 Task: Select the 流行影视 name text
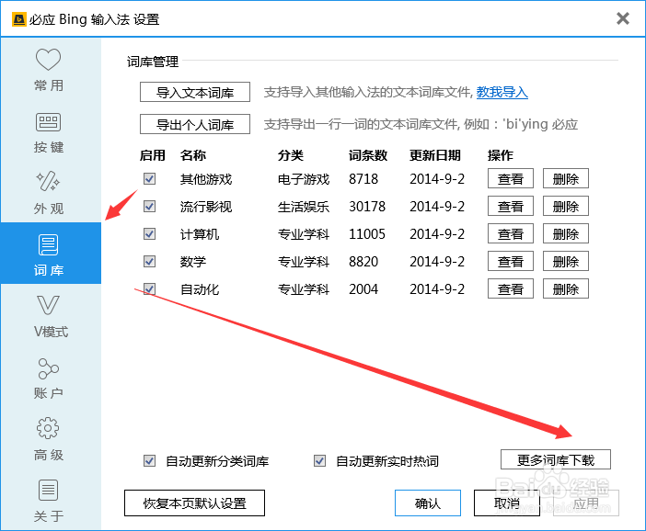coord(206,207)
